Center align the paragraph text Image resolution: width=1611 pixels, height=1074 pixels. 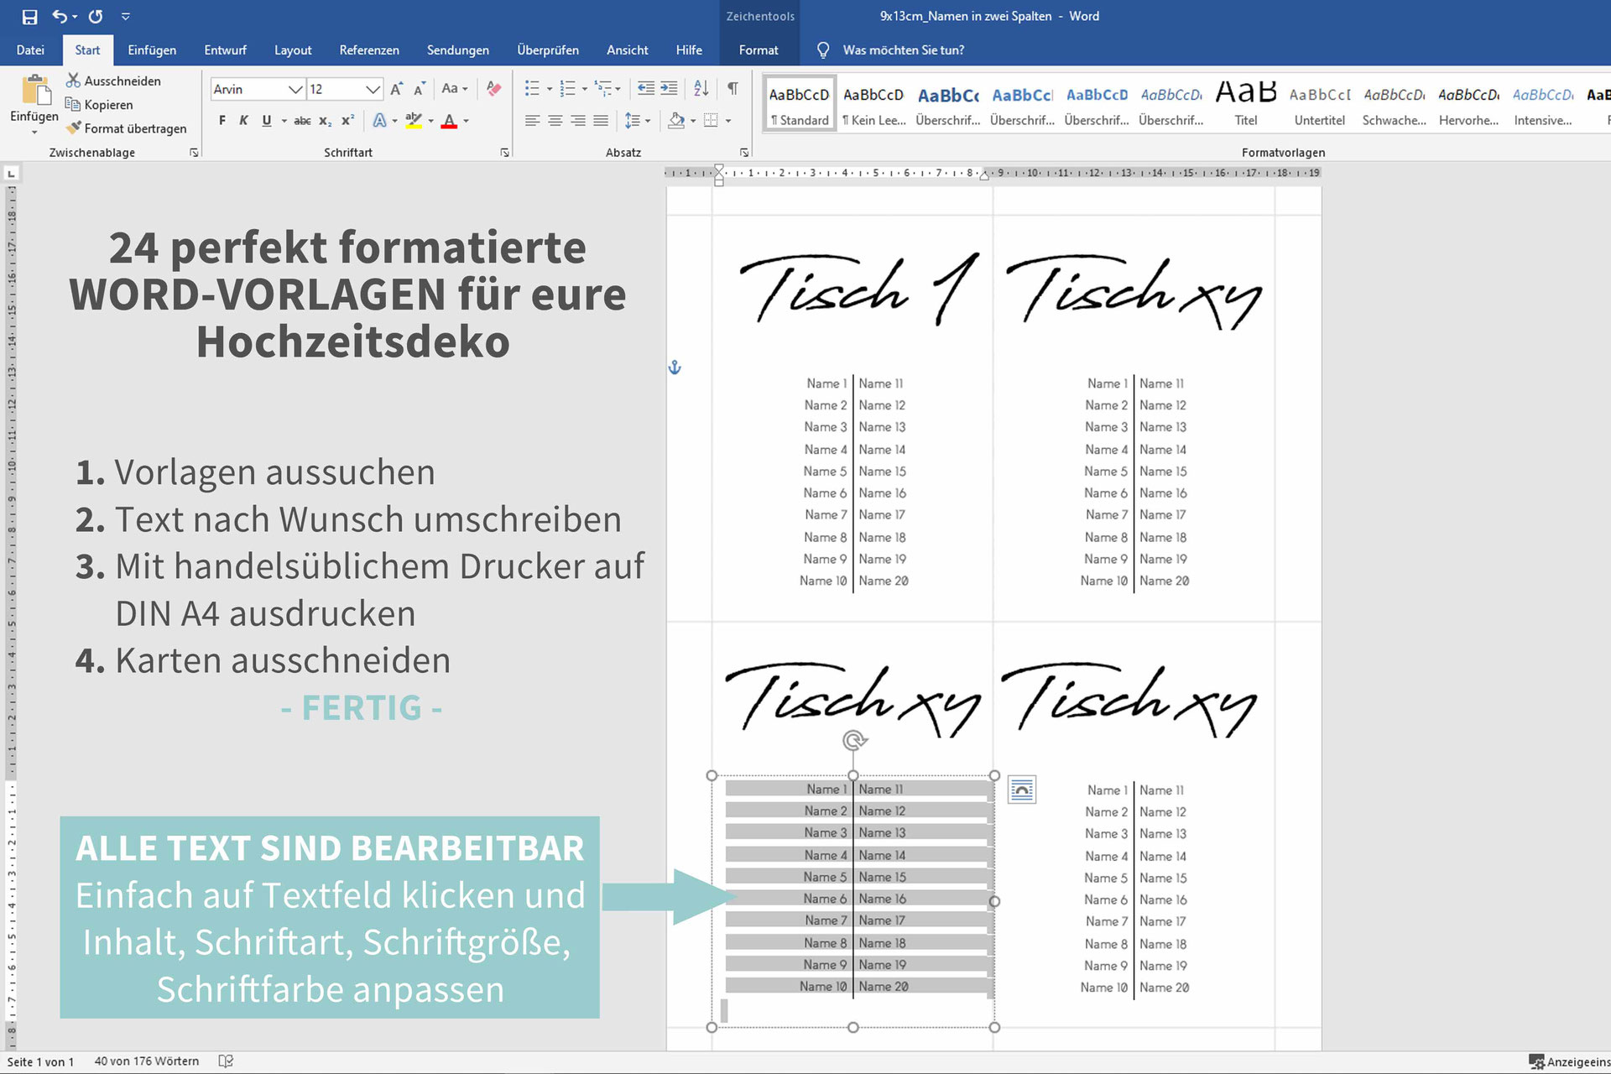tap(555, 121)
